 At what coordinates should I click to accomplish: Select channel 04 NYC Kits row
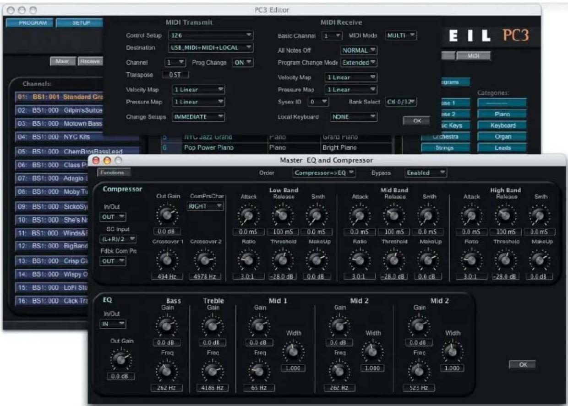77,136
